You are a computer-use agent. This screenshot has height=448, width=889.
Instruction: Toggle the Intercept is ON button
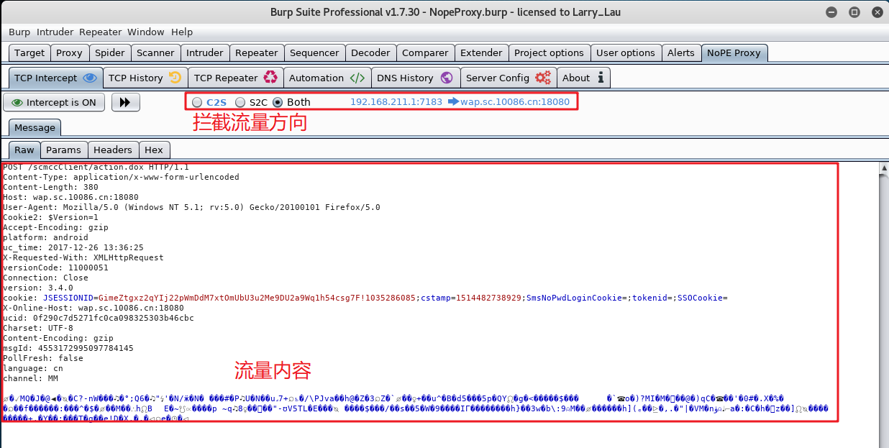click(54, 102)
